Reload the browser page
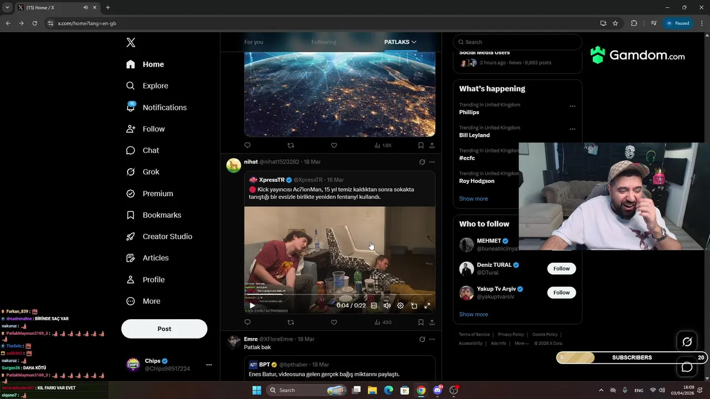 pyautogui.click(x=34, y=23)
